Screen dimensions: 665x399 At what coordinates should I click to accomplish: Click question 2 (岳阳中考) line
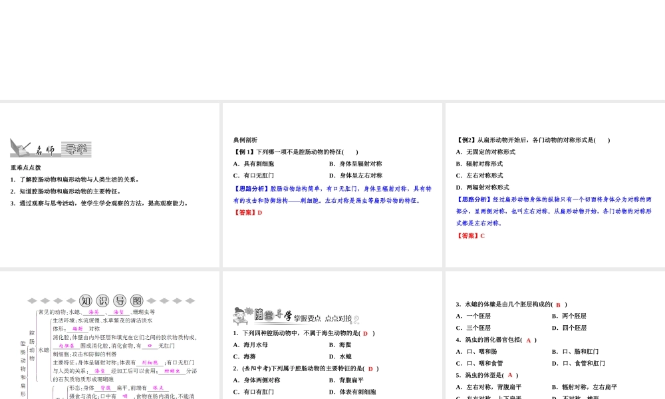coord(306,369)
